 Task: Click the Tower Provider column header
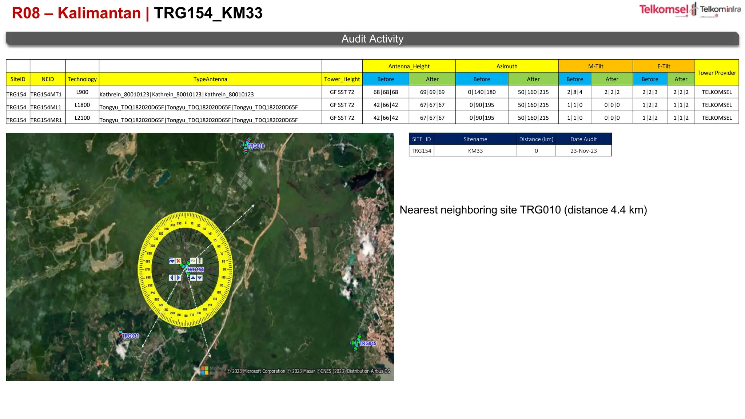pos(716,73)
